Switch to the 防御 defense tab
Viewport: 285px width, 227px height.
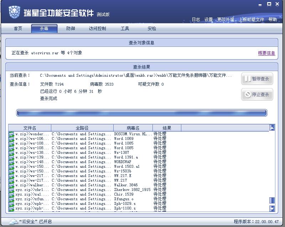point(71,29)
